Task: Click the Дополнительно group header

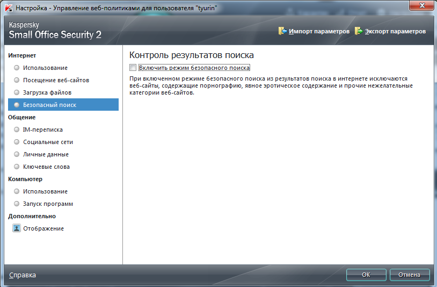Action: click(x=32, y=216)
